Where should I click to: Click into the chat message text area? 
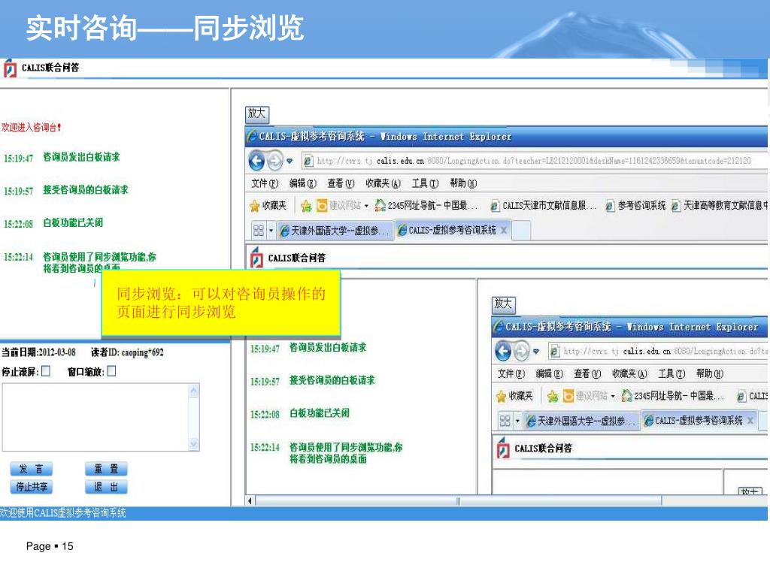[x=95, y=418]
